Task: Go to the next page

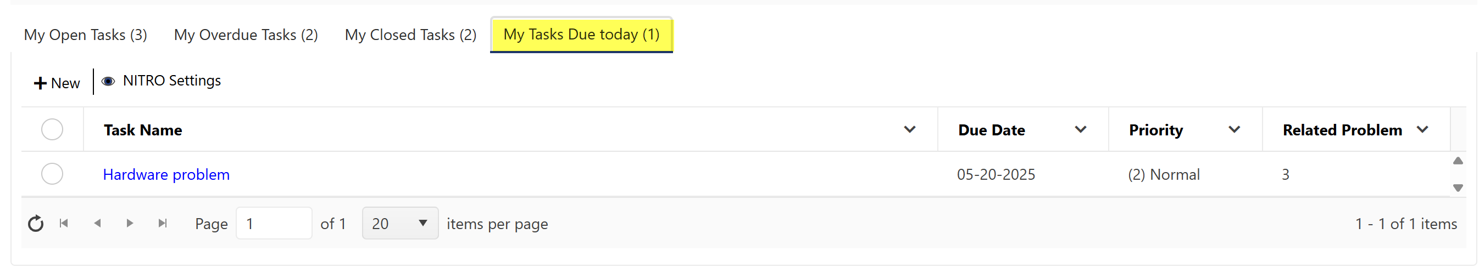Action: (x=130, y=224)
